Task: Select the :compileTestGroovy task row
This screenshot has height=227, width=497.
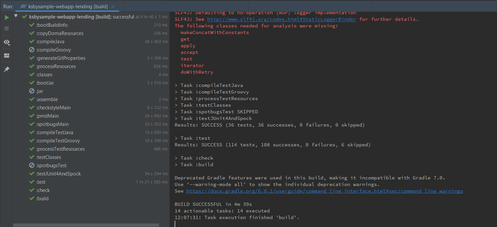Action: (x=91, y=141)
